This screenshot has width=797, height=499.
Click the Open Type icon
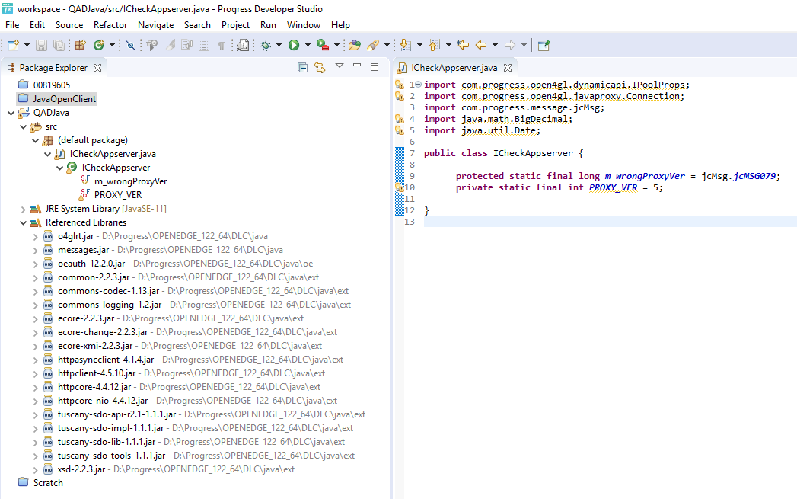click(243, 45)
